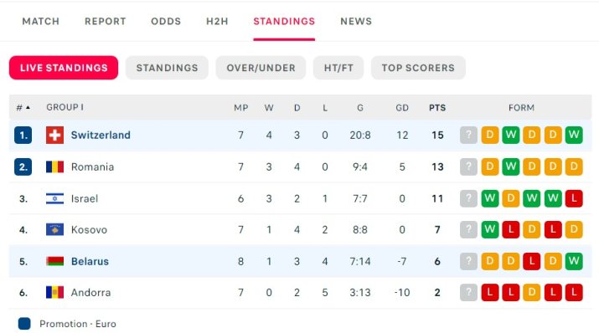The width and height of the screenshot is (599, 333).
Task: Click the blue Promotion Euro legend swatch
Action: (24, 324)
